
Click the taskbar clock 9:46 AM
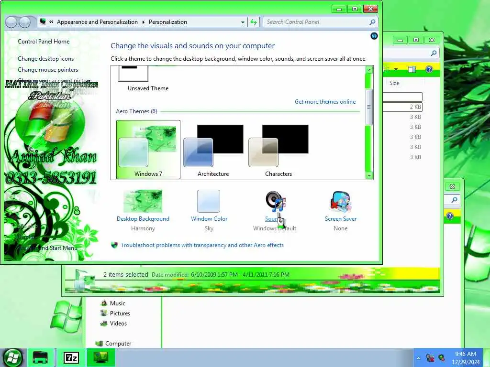pos(466,354)
